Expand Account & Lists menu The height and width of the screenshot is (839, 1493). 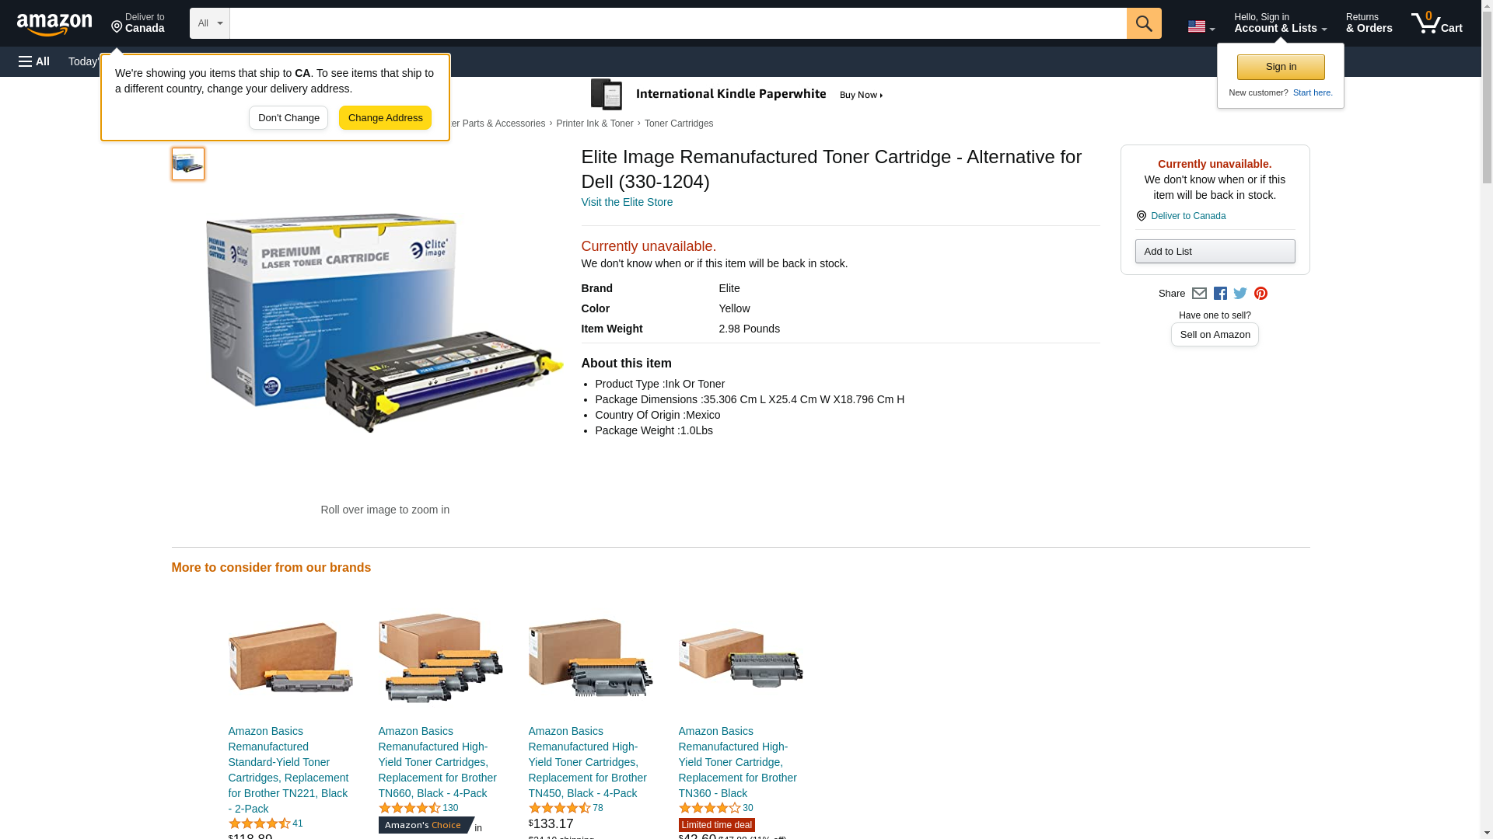(x=1280, y=23)
